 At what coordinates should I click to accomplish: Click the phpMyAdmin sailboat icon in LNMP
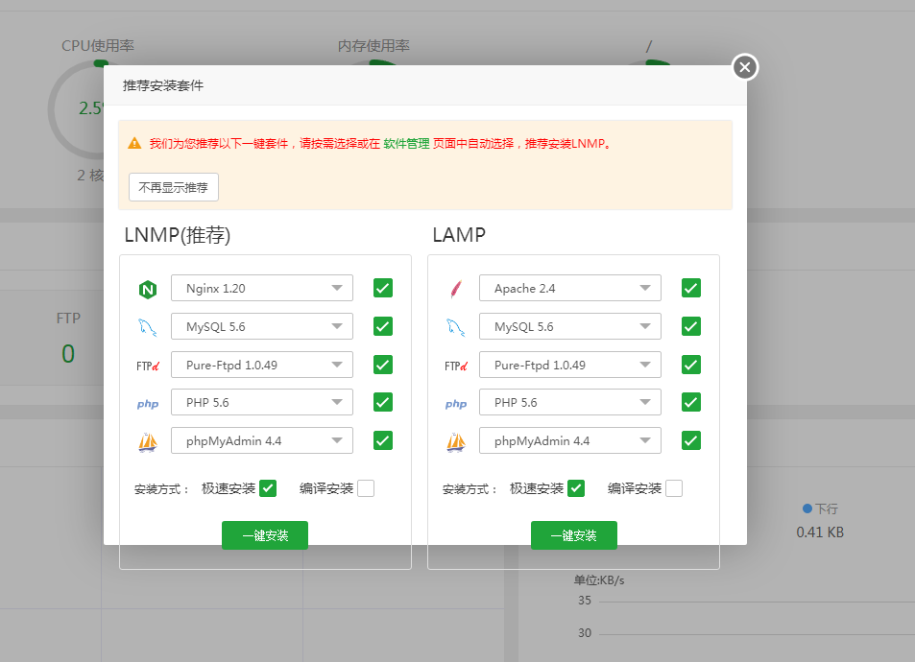pos(148,442)
